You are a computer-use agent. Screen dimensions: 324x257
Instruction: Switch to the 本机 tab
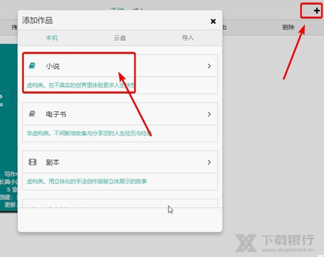coord(52,38)
